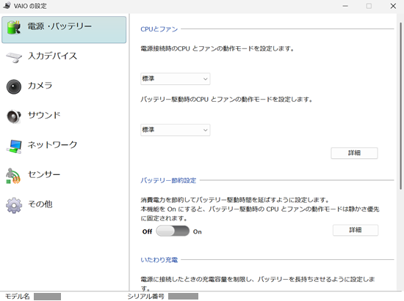Click the Off label beside the switch
404x301 pixels.
(x=147, y=231)
